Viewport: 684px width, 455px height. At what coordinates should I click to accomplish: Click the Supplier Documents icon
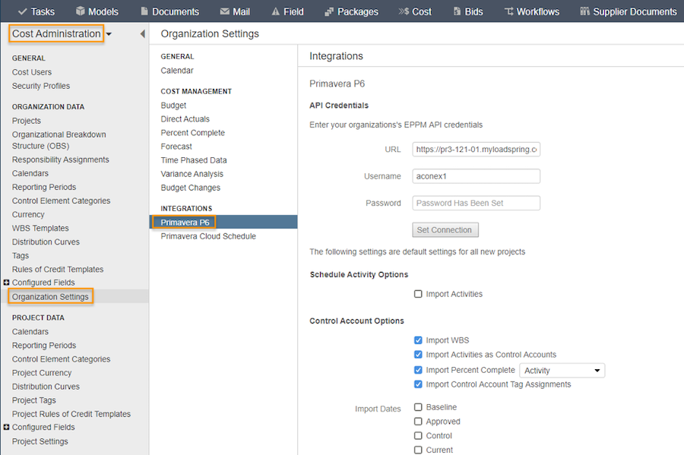click(585, 11)
